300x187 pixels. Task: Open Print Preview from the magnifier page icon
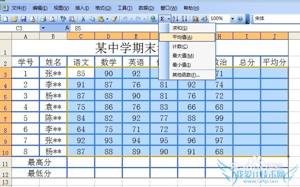coord(52,19)
